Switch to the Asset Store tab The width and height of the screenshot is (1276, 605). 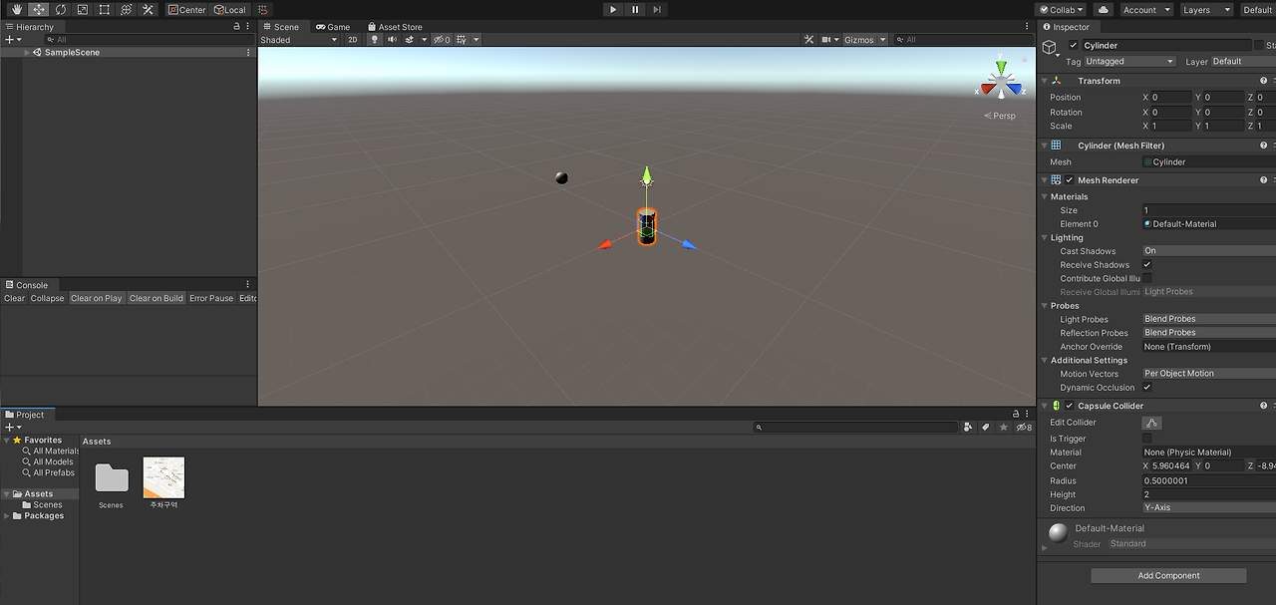[395, 27]
